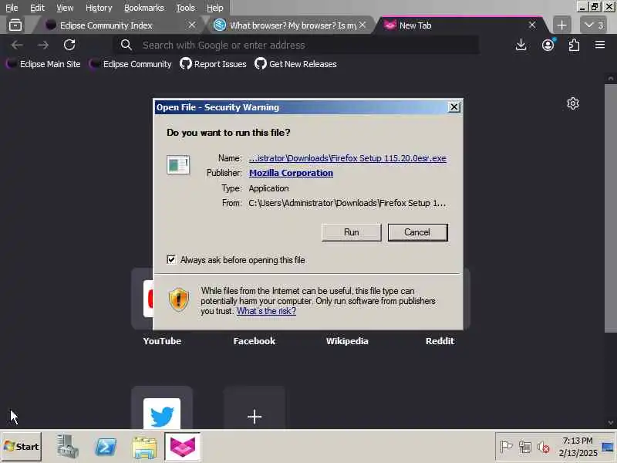The height and width of the screenshot is (463, 617).
Task: Click the Show desktop tray icon
Action: point(608,447)
